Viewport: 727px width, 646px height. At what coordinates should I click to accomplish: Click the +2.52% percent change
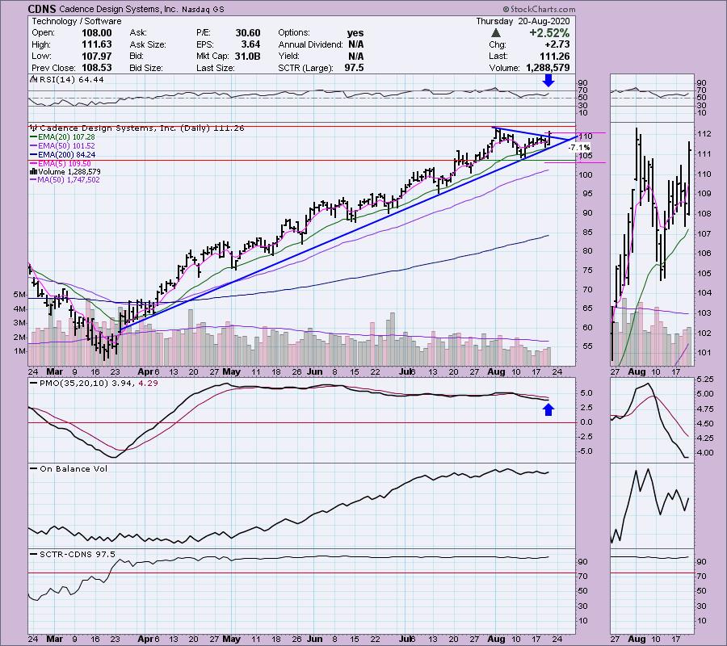550,33
